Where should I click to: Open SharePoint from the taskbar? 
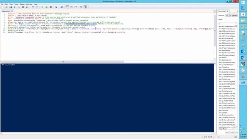(x=243, y=51)
